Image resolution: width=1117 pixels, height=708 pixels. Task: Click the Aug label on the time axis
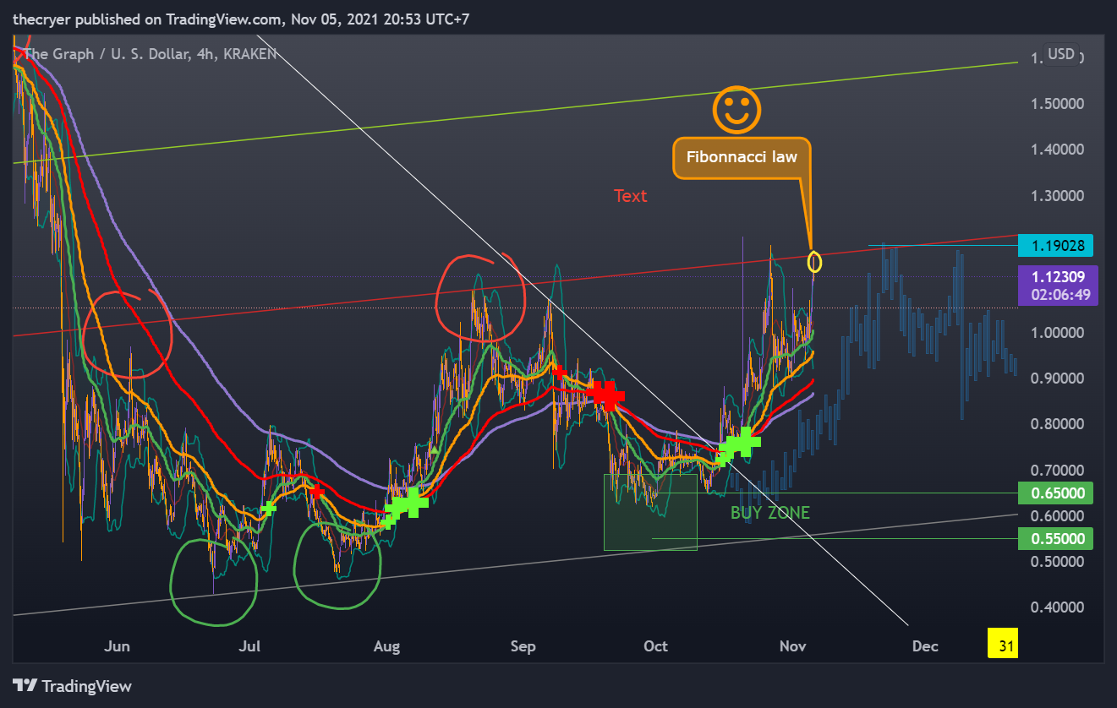tap(386, 646)
